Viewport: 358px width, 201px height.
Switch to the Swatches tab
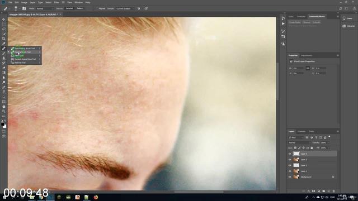click(301, 16)
